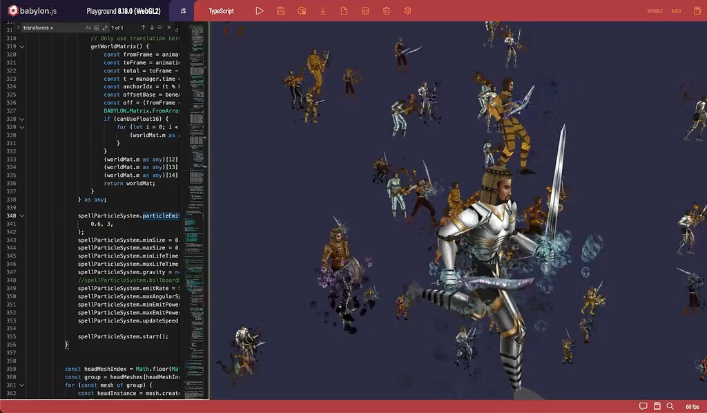This screenshot has height=413, width=707.
Task: Download the playground as a zip
Action: [x=323, y=10]
